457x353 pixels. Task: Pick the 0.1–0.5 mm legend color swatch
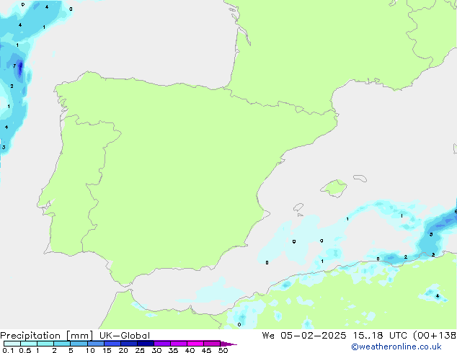pos(12,344)
